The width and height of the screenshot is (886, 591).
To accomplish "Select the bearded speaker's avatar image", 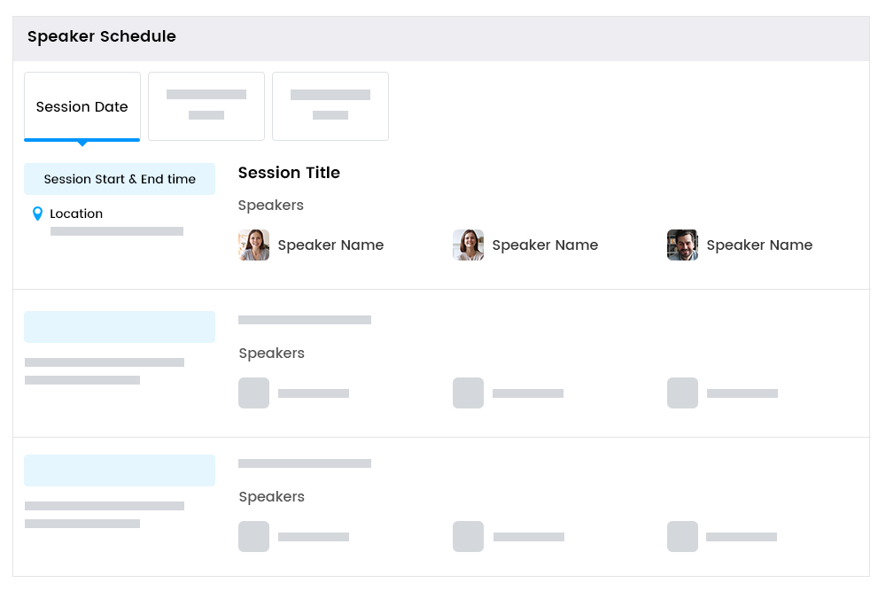I will pyautogui.click(x=682, y=245).
